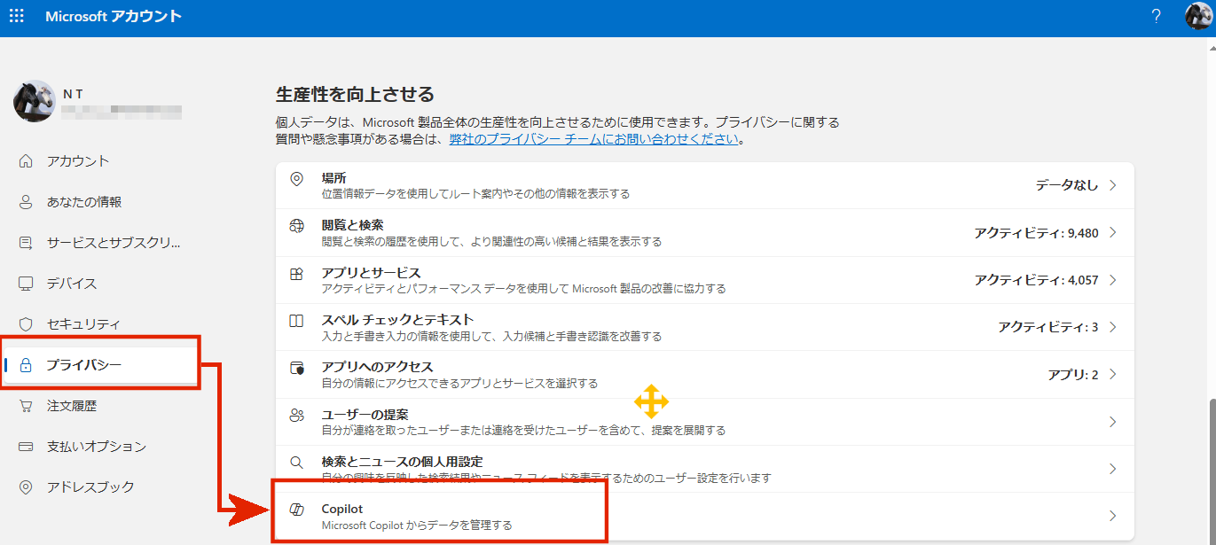The image size is (1216, 545).
Task: Click the Microsoft アカウント header title
Action: click(114, 16)
